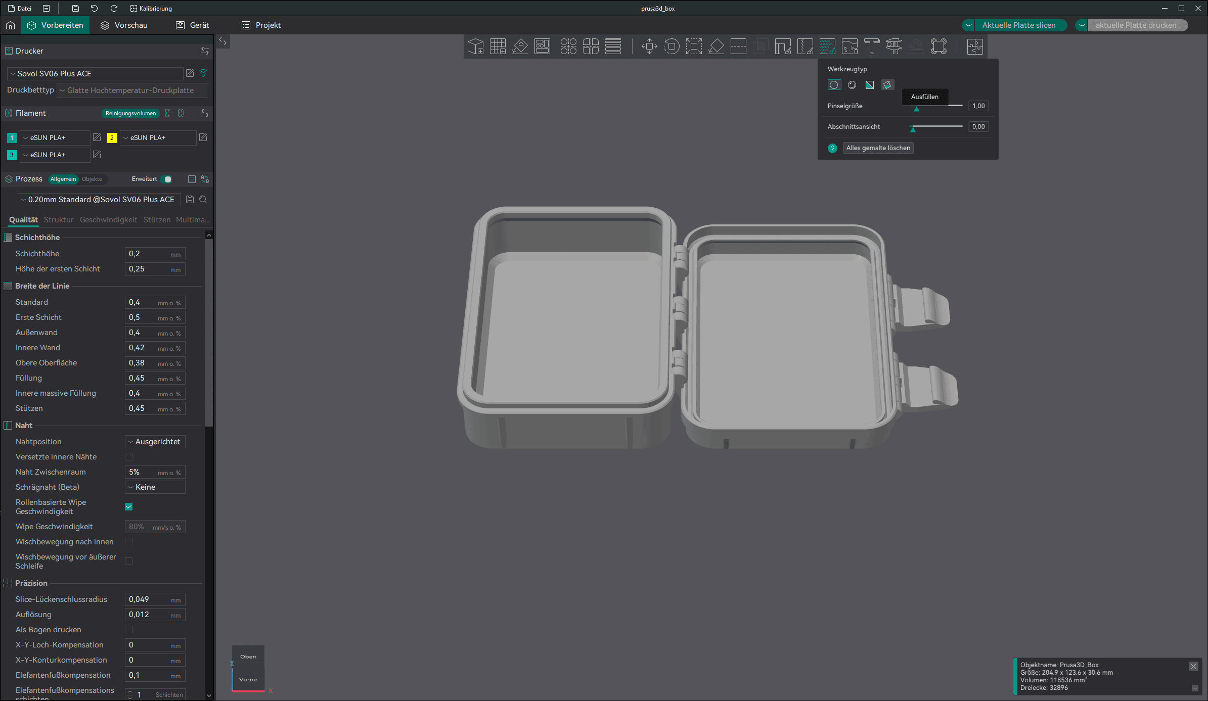This screenshot has width=1208, height=701.
Task: Uncheck Rollenbasierte Wipe Geschwindigkeit
Action: (129, 507)
